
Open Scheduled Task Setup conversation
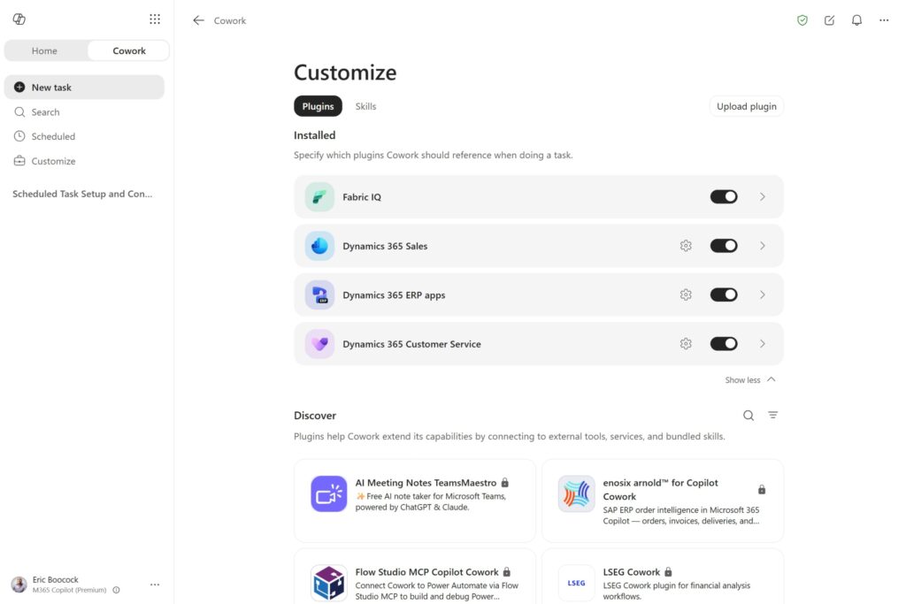pos(82,194)
